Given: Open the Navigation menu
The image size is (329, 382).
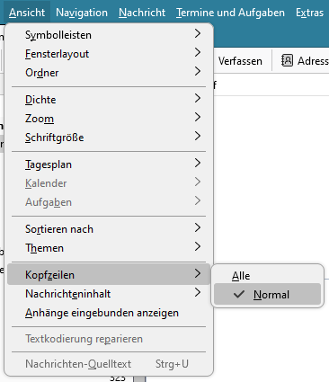Looking at the screenshot, I should (x=82, y=13).
